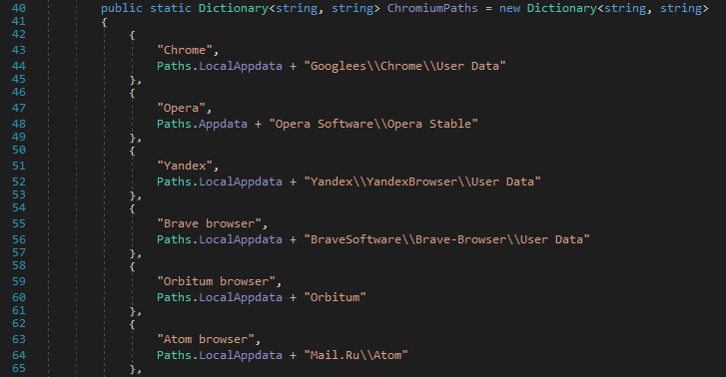Click the closing brace on line 65

132,369
